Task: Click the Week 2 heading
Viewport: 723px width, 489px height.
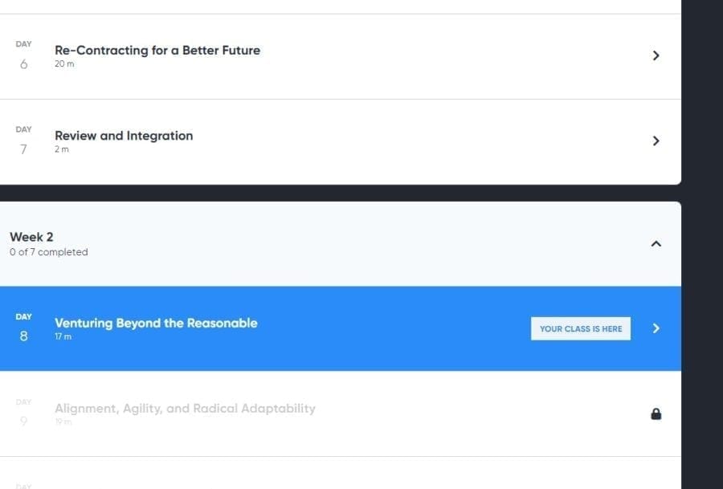Action: click(x=31, y=237)
